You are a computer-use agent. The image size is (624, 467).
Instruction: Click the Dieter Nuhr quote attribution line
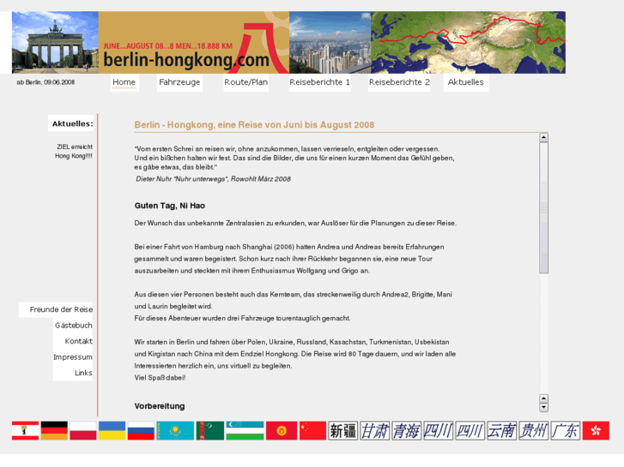[x=213, y=179]
